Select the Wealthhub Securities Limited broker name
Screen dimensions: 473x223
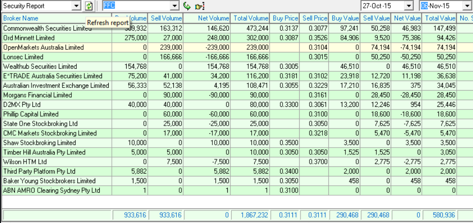click(x=40, y=66)
